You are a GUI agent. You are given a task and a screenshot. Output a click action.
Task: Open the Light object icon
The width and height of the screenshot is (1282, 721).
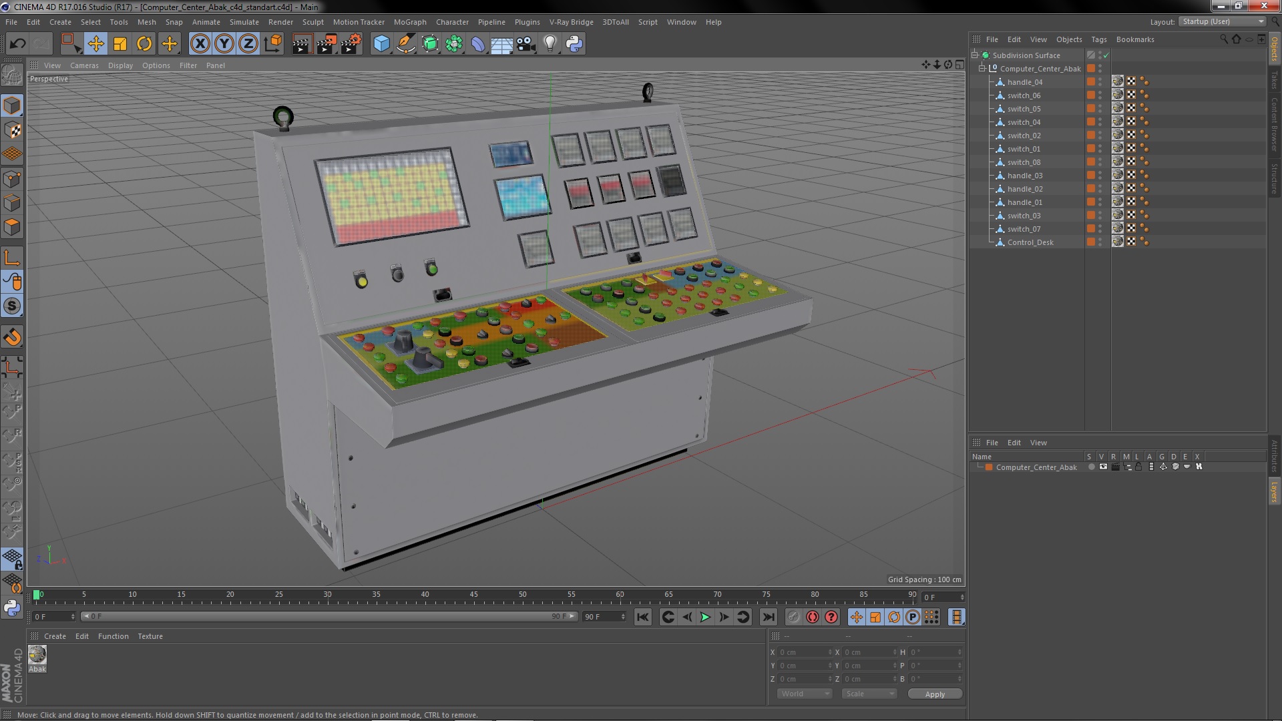550,44
